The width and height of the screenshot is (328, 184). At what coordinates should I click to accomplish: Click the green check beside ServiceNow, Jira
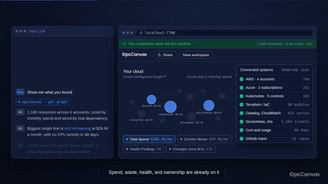241,122
